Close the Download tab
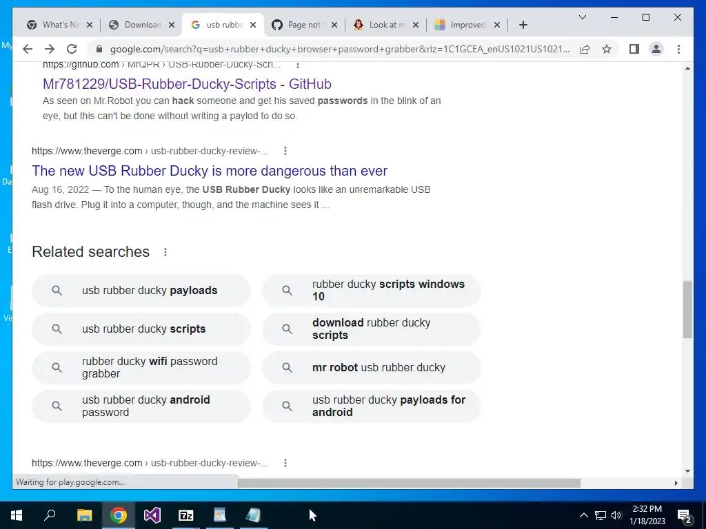 tap(172, 25)
